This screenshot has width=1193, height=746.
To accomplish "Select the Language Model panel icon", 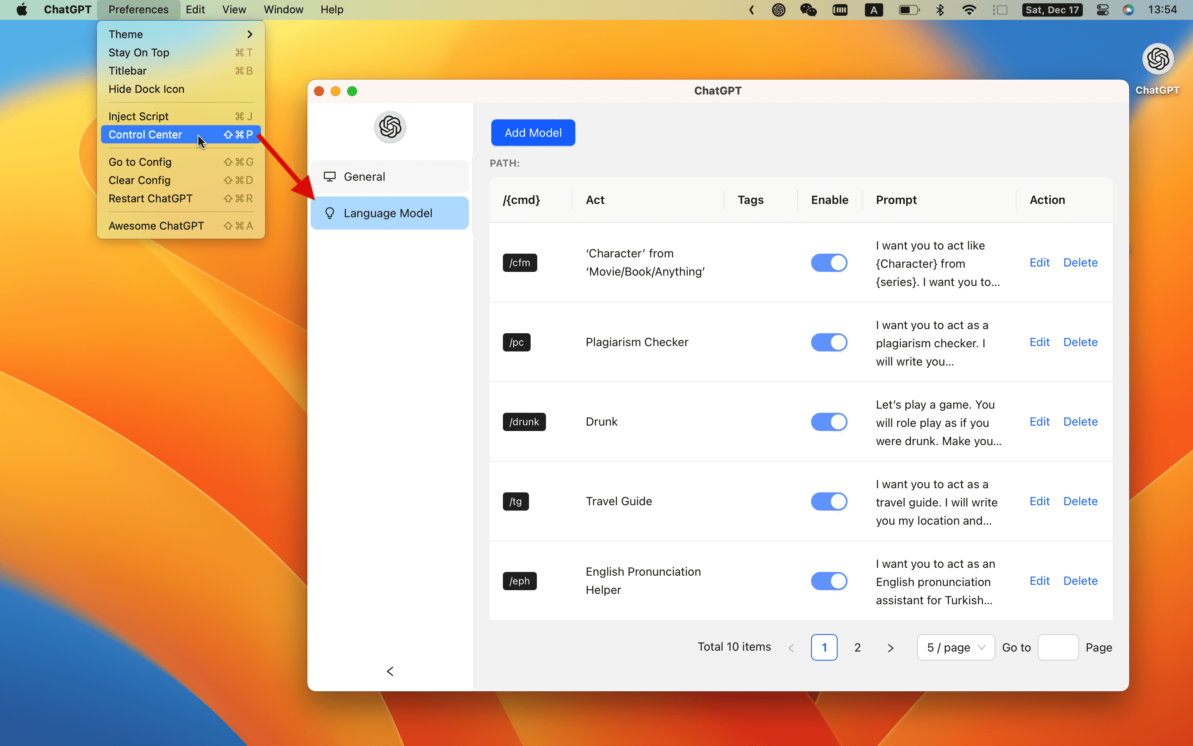I will click(329, 213).
